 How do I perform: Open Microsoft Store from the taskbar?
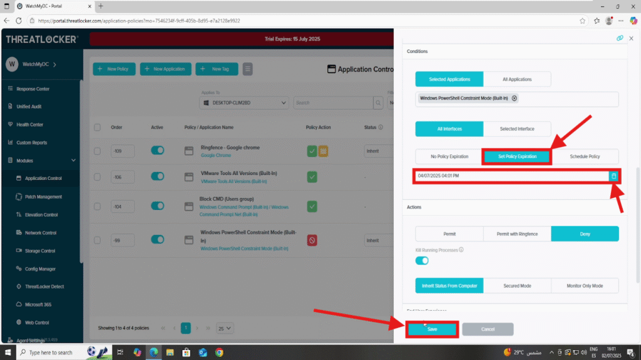pyautogui.click(x=187, y=352)
